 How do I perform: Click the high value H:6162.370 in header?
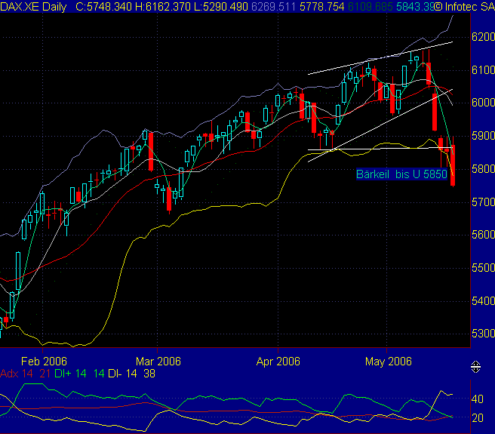click(162, 6)
